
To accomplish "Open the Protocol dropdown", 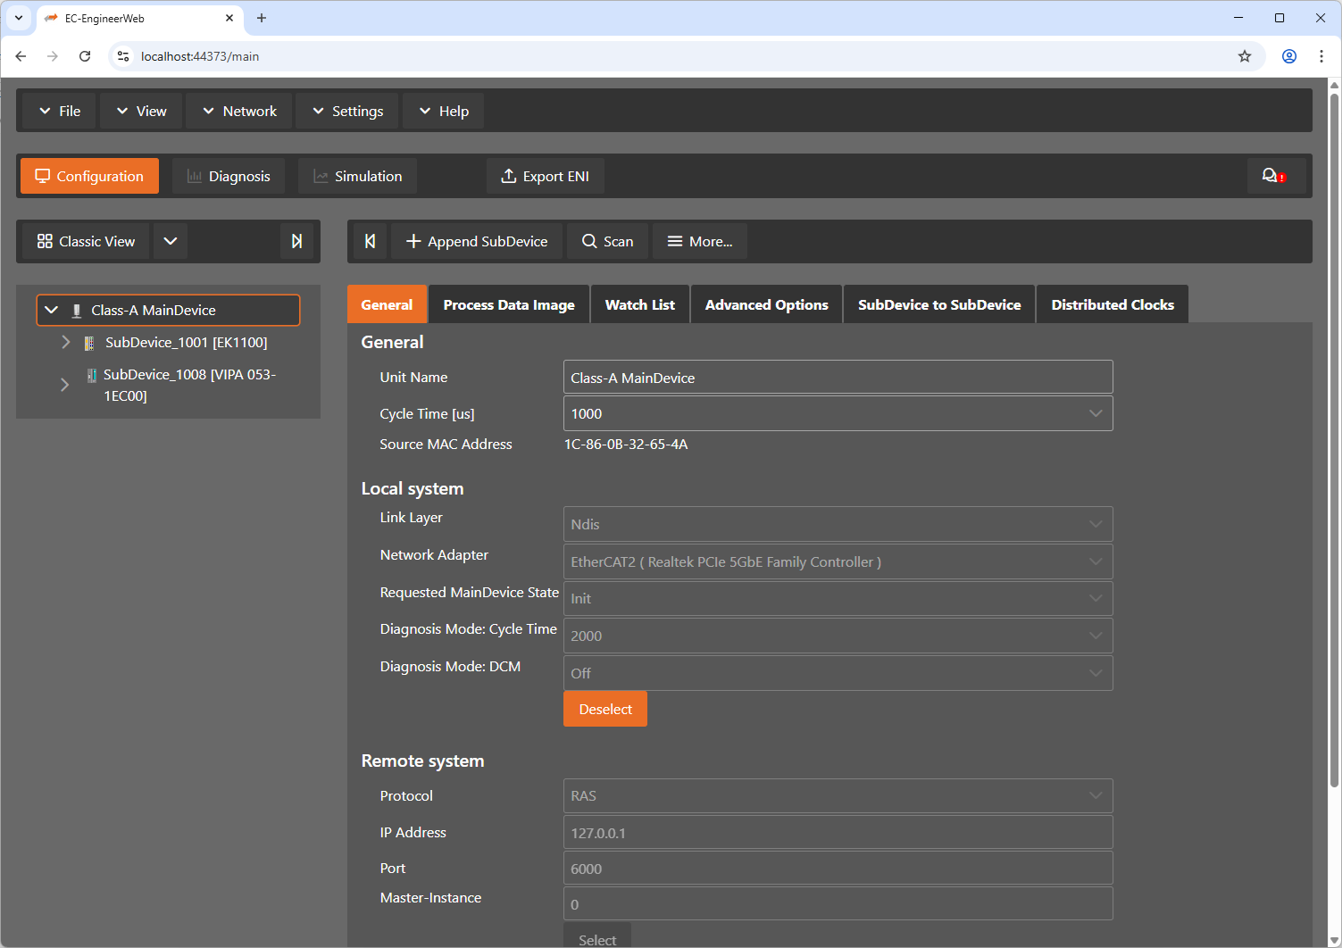I will coord(838,795).
